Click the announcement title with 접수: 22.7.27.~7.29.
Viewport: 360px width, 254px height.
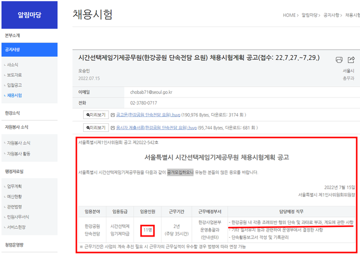(x=199, y=58)
